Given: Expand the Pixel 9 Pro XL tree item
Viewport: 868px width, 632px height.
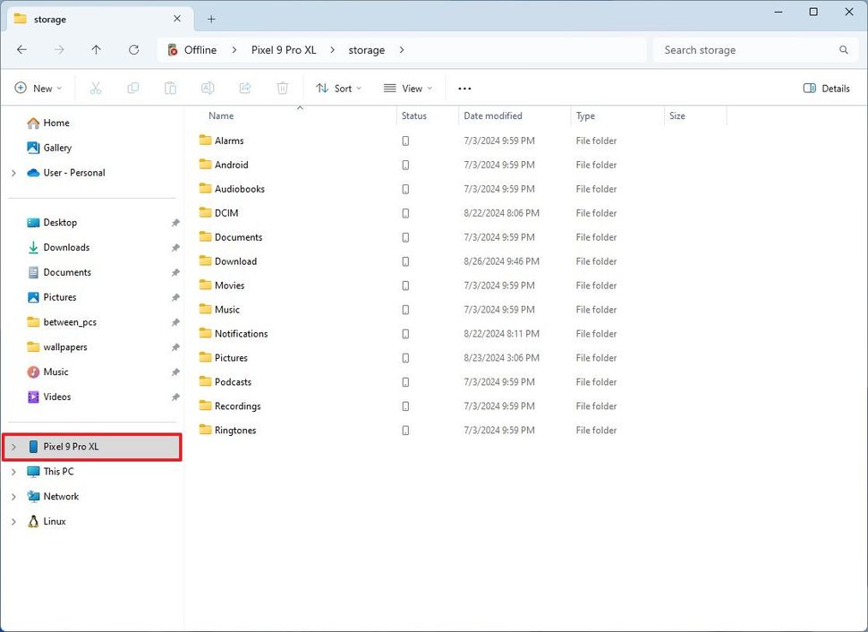Looking at the screenshot, I should click(x=14, y=447).
